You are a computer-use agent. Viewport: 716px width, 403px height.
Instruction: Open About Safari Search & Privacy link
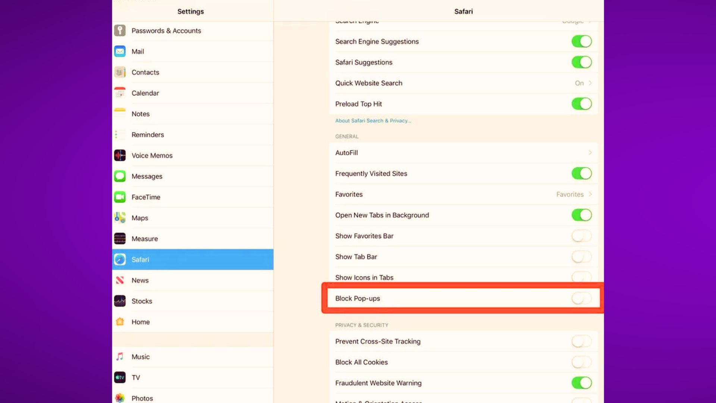click(x=373, y=121)
